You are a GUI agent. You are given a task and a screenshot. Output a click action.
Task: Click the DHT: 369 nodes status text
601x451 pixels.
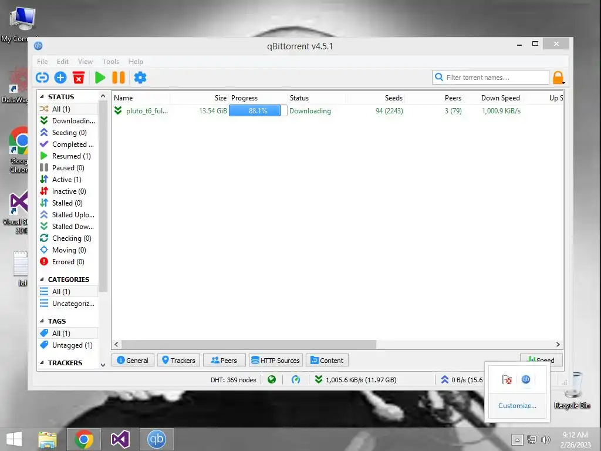pos(234,380)
